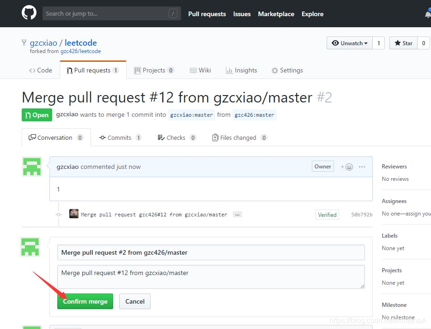Open commit hash 50b792b

coord(362,215)
